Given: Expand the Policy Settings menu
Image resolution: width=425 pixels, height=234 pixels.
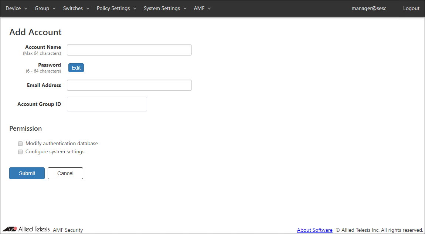Looking at the screenshot, I should [x=116, y=8].
